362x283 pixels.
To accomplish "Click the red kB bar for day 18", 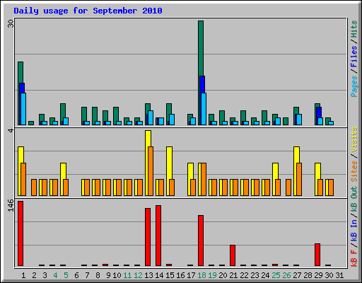I will [x=201, y=241].
